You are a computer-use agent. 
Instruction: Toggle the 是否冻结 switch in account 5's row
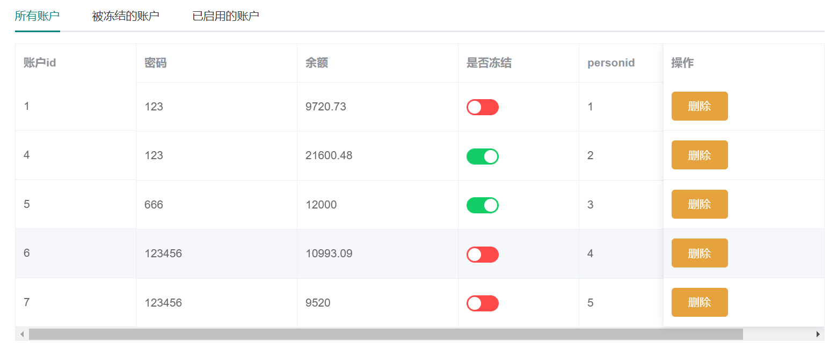[x=482, y=205]
